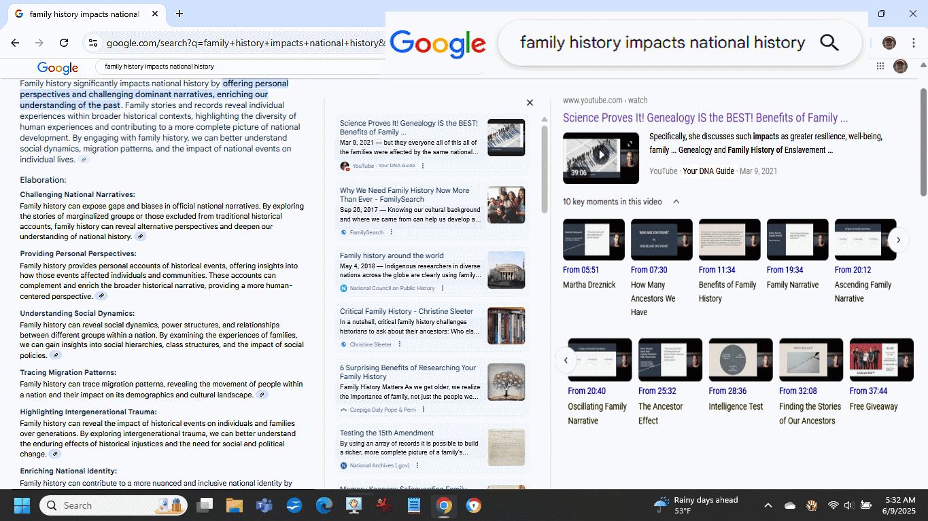Select the family history search tab
Viewport: 928px width, 521px height.
(x=84, y=14)
